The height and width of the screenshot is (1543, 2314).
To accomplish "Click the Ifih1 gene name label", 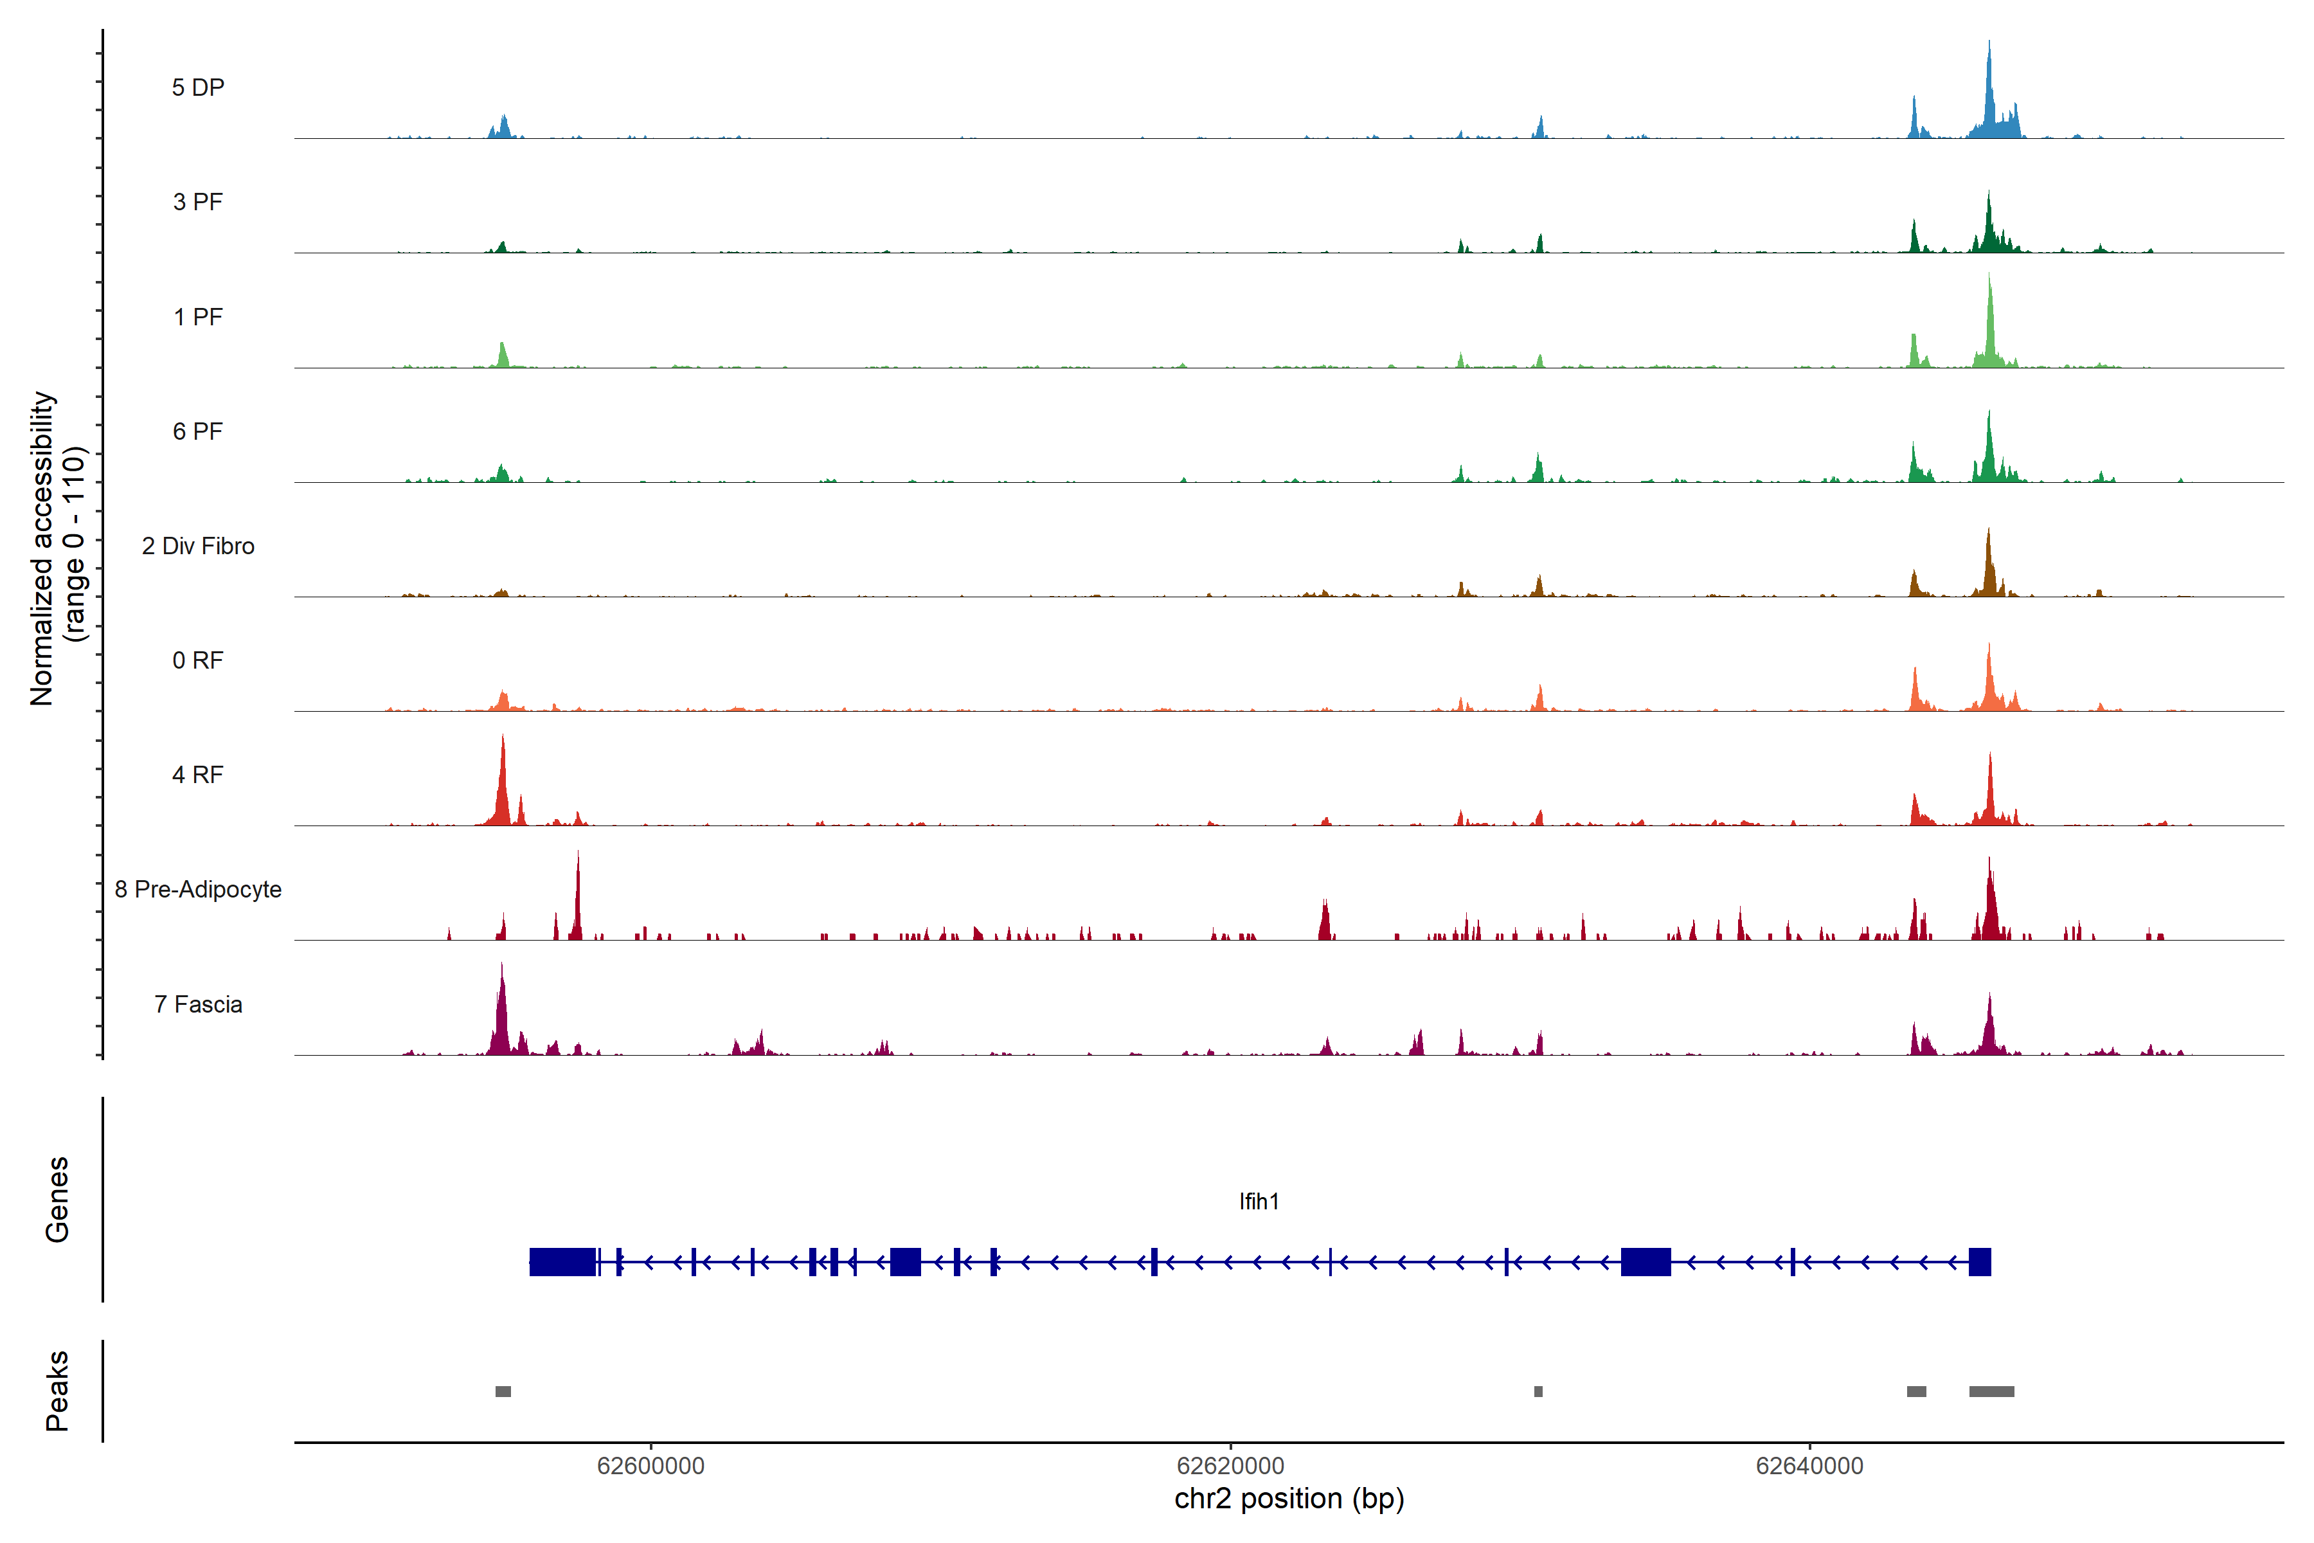I will tap(1259, 1202).
